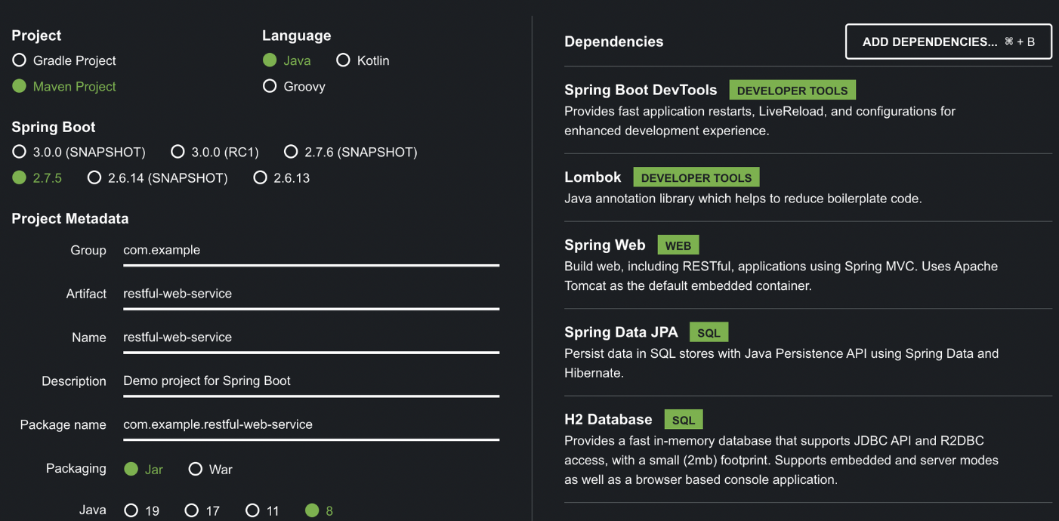1059x521 pixels.
Task: Click the Project section heading
Action: click(36, 35)
